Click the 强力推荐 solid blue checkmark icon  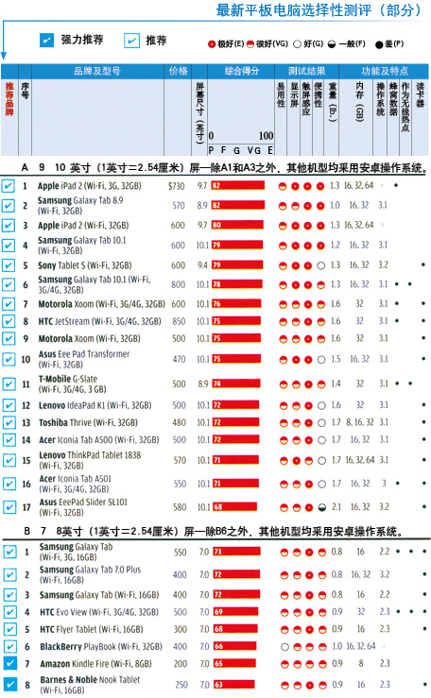46,40
